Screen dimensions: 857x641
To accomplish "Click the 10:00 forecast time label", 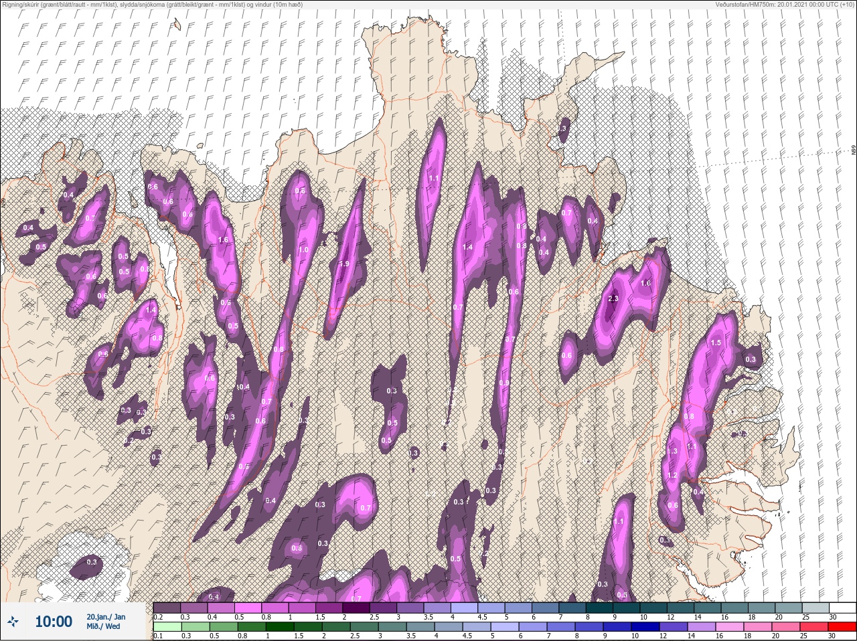I will point(53,622).
